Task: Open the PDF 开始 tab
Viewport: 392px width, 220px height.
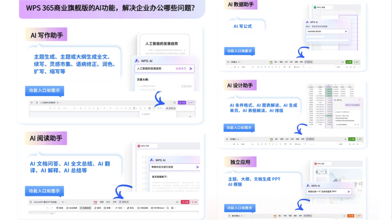Action: (x=95, y=202)
